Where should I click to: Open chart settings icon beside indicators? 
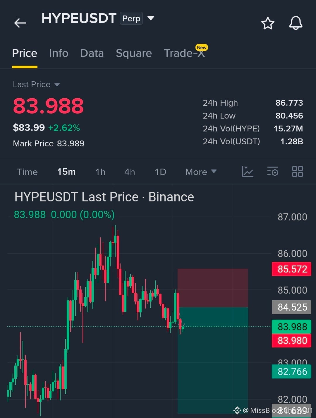(x=272, y=172)
